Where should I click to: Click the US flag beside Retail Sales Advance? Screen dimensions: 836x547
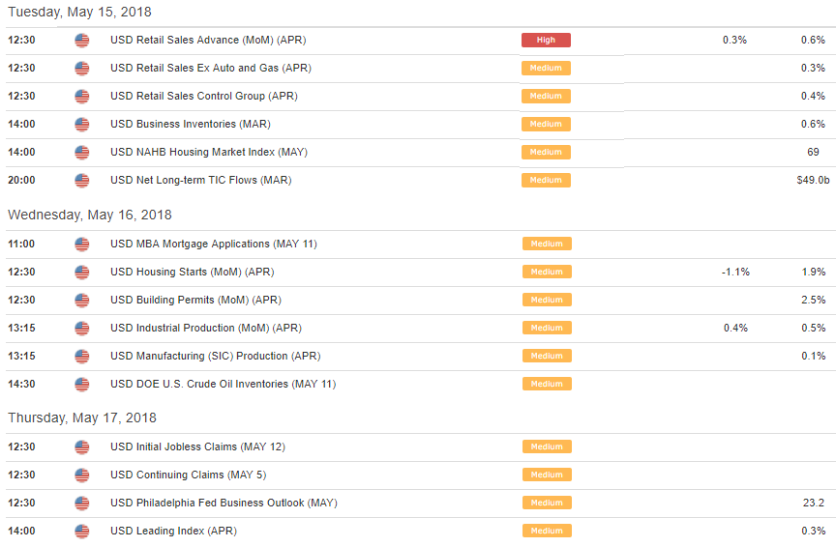(x=81, y=41)
